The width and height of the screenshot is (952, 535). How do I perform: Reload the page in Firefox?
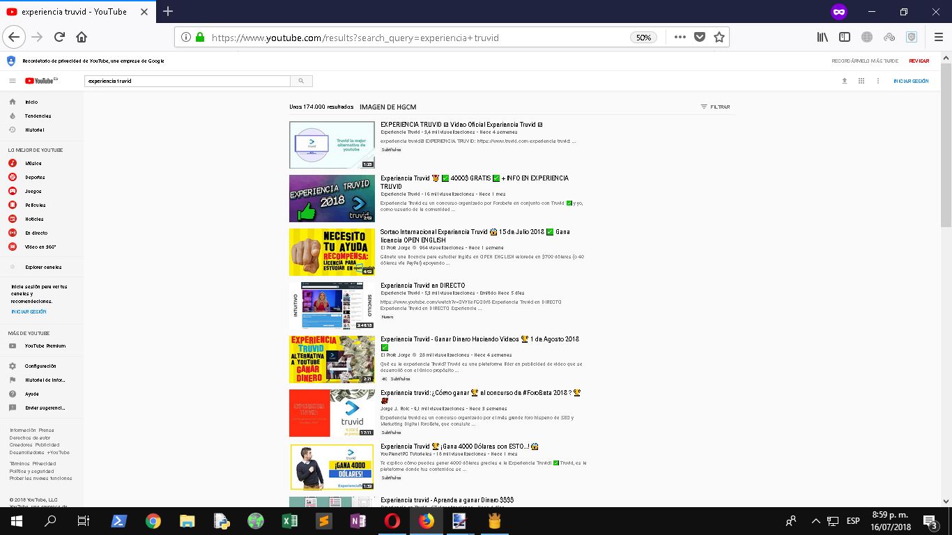tap(59, 38)
